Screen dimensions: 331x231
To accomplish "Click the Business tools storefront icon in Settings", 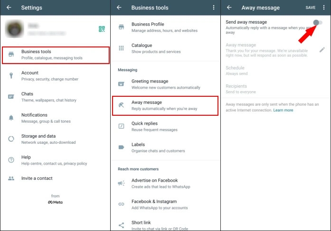I will click(x=11, y=54).
